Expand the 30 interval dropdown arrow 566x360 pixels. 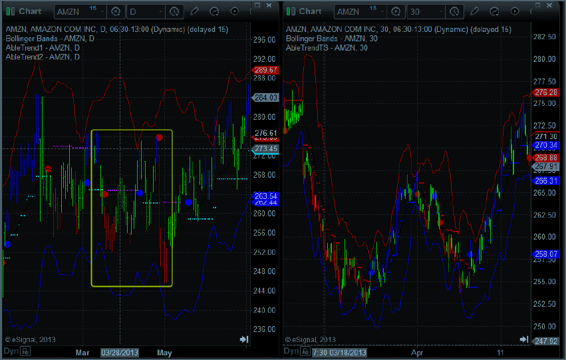pyautogui.click(x=441, y=12)
